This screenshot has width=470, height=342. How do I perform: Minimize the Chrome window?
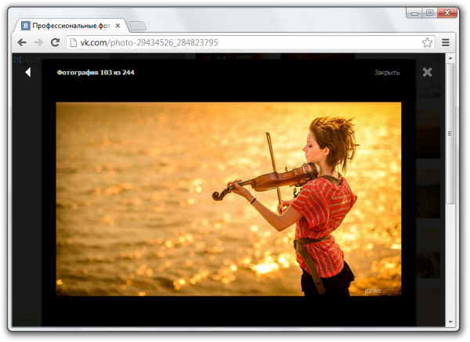point(414,12)
